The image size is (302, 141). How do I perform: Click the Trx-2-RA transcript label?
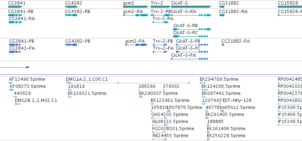163,19
